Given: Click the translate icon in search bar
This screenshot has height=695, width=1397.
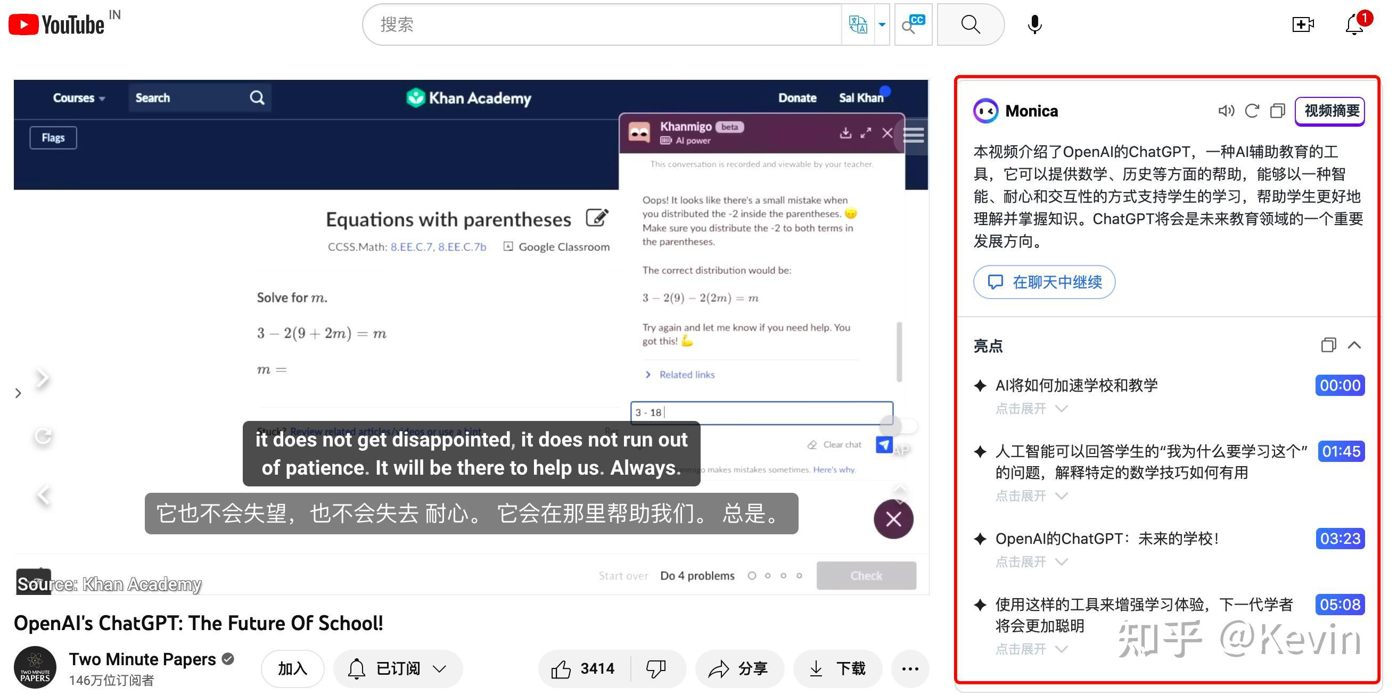Looking at the screenshot, I should pyautogui.click(x=858, y=24).
